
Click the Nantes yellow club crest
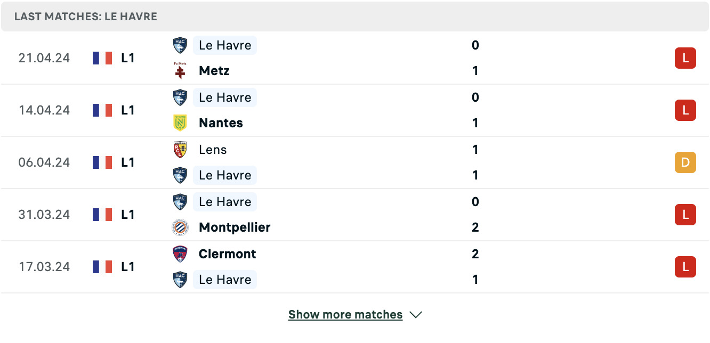tap(180, 123)
